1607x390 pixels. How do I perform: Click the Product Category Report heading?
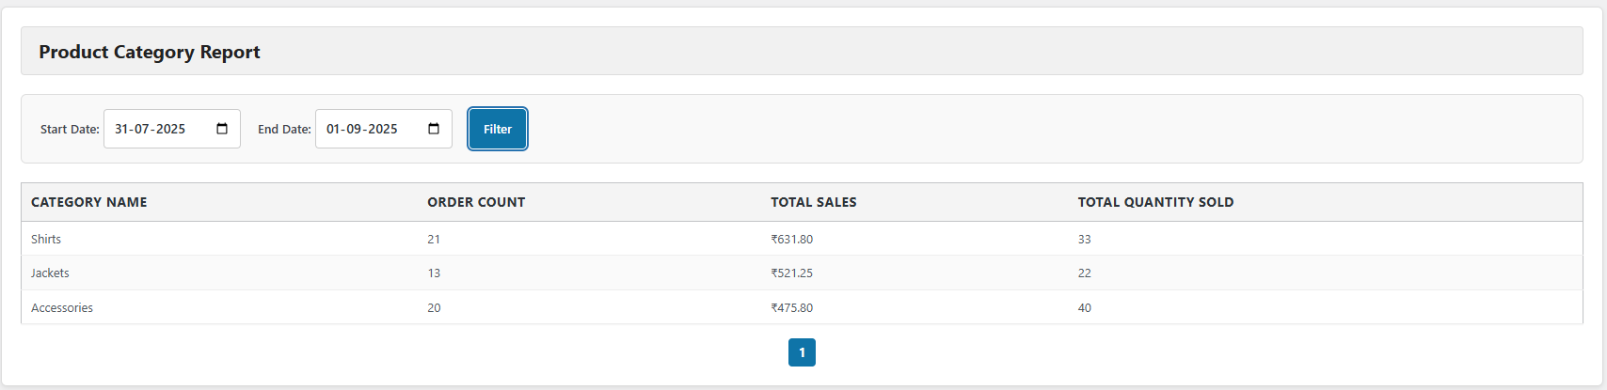[x=150, y=52]
